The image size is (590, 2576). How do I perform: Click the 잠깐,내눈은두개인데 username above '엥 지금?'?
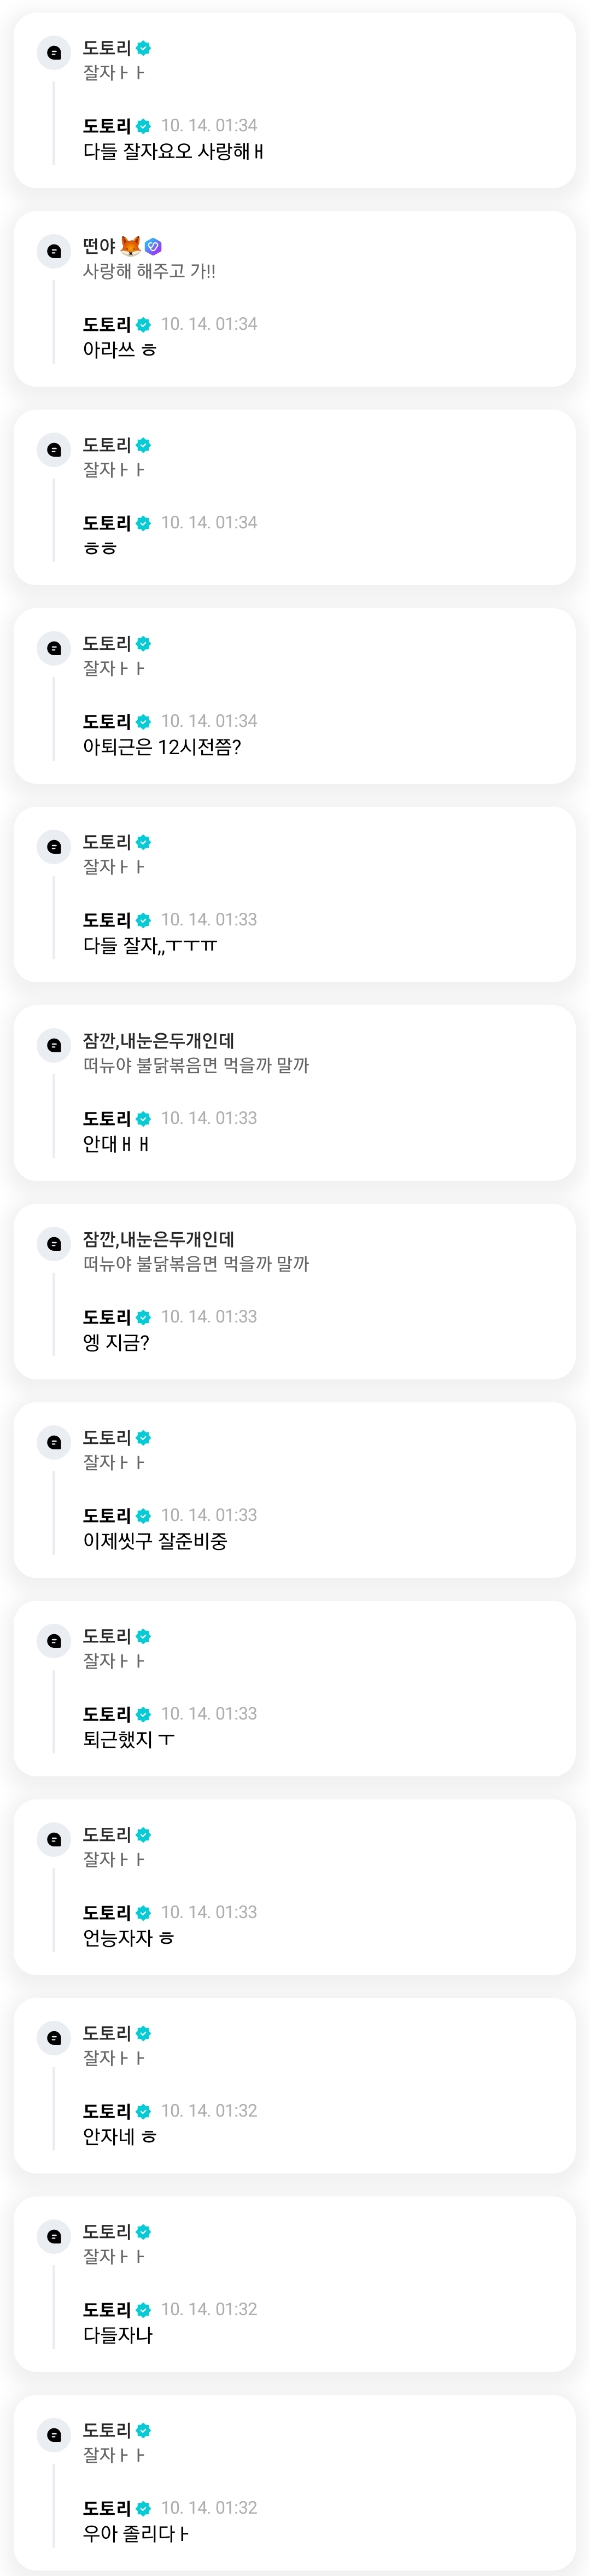point(158,1239)
